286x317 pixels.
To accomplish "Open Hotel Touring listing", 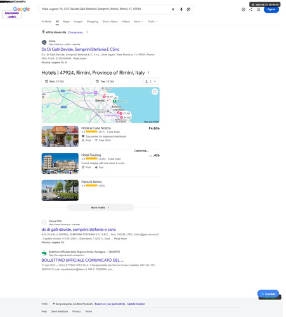I will (91, 155).
